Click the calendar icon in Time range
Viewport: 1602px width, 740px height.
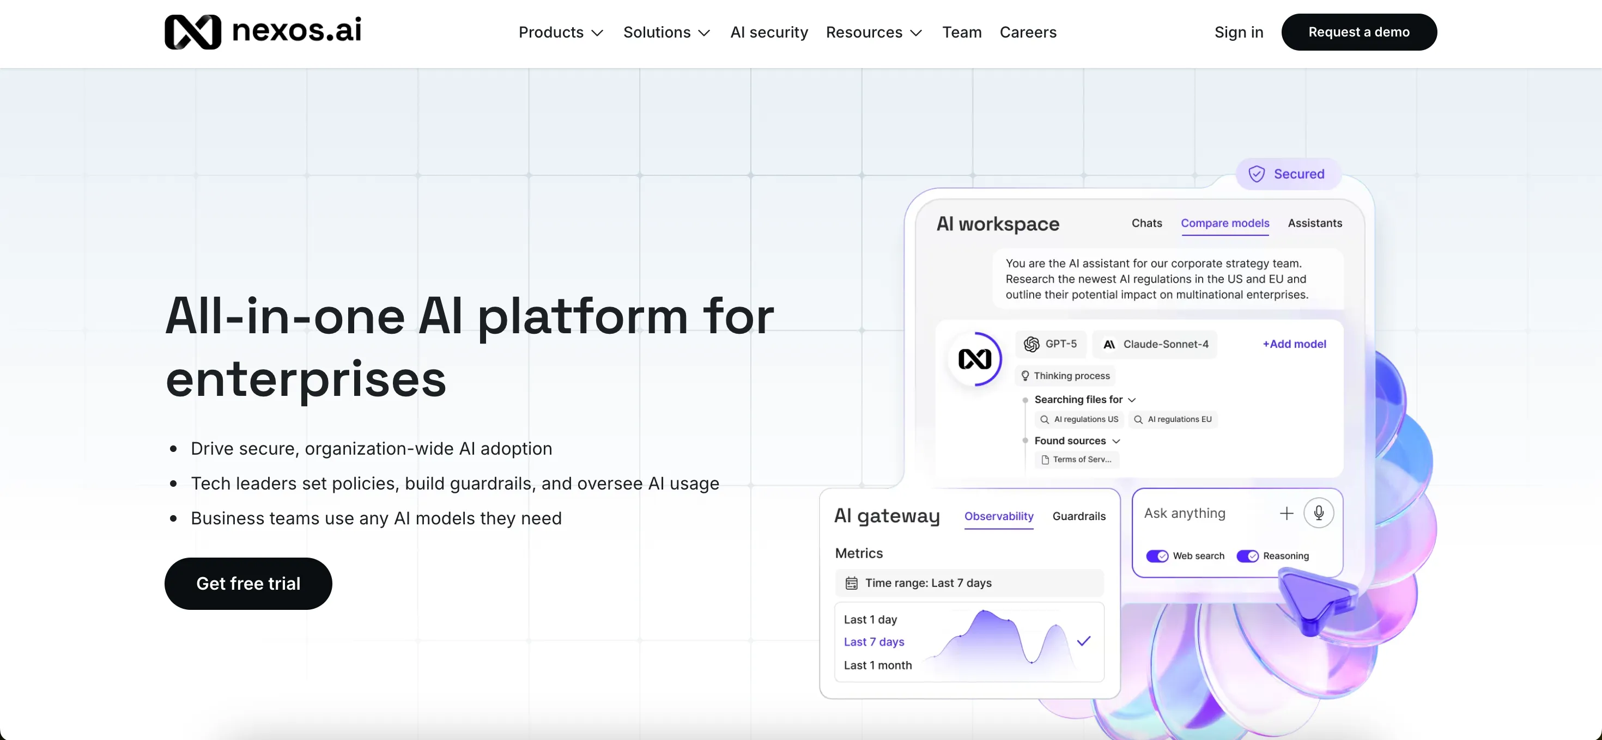pos(851,583)
